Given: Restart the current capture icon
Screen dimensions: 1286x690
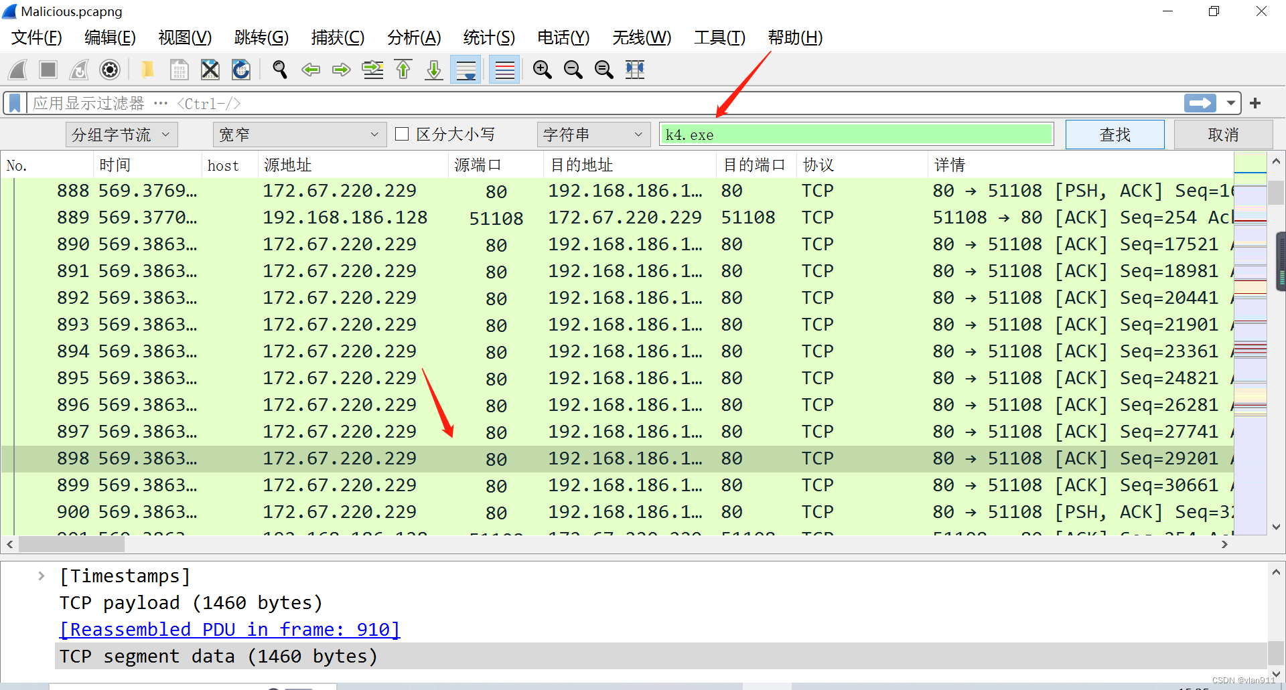Looking at the screenshot, I should tap(79, 70).
